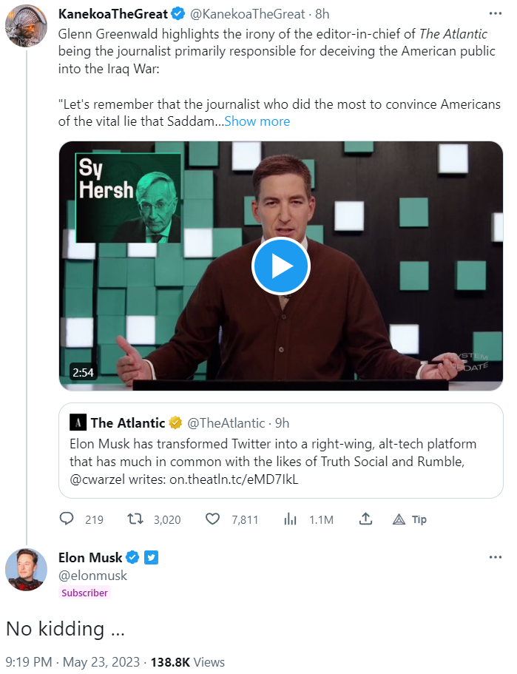Expand tweet text with Show more

click(257, 121)
